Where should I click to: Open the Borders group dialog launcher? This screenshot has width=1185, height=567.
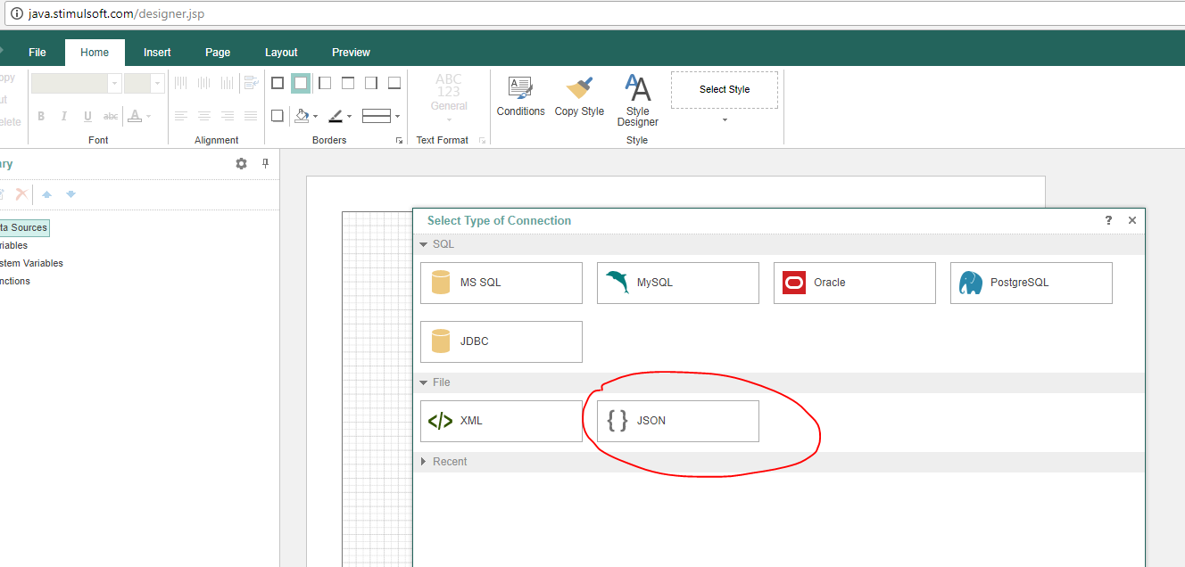[399, 141]
